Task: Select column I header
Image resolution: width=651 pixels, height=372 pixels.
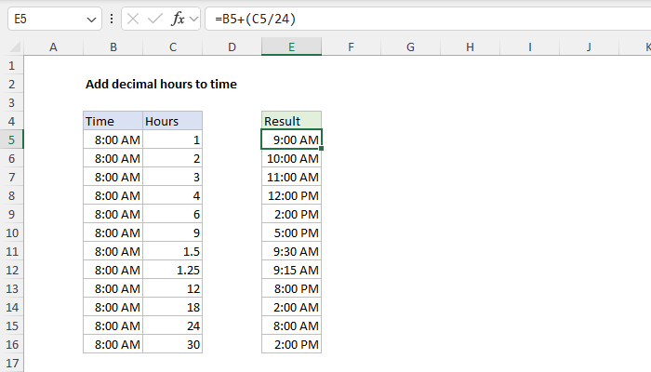Action: click(530, 46)
